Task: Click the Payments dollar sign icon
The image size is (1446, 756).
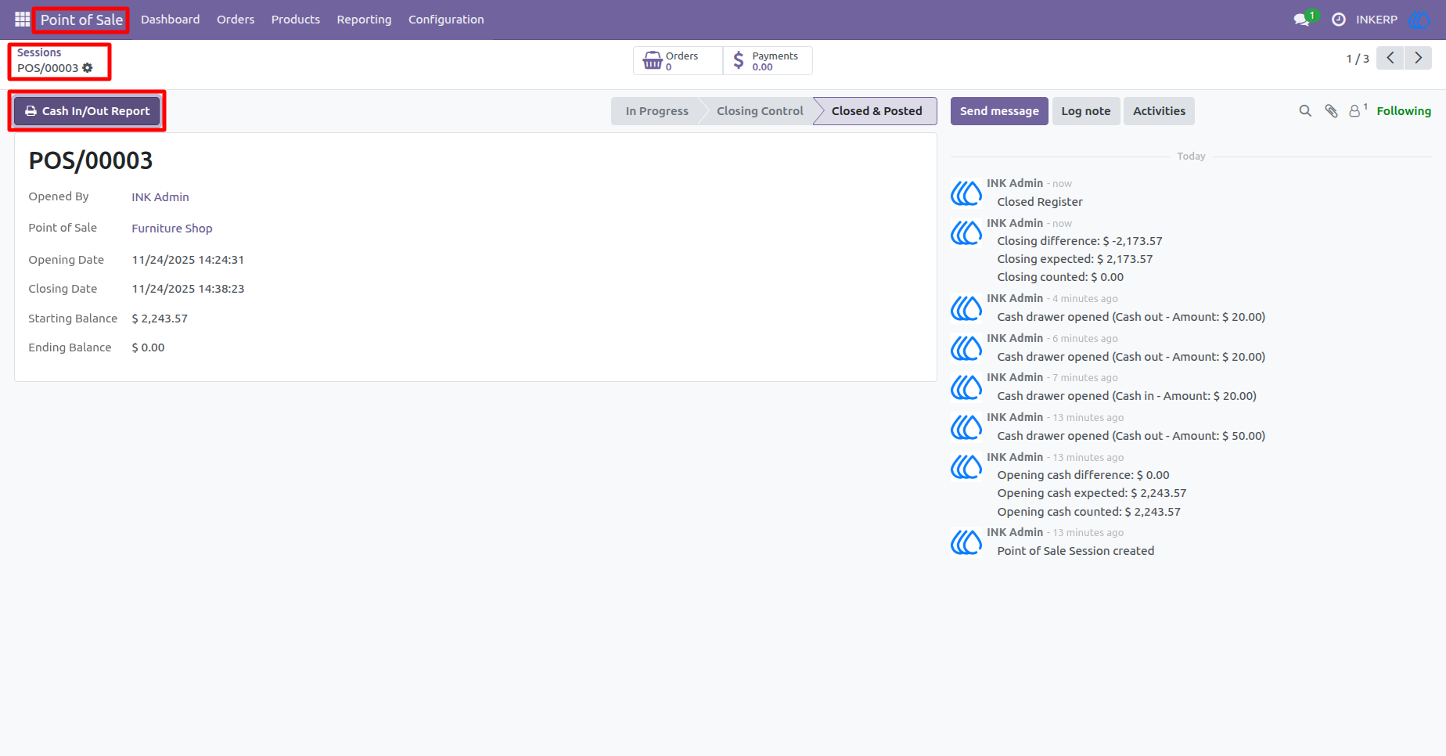Action: (x=739, y=60)
